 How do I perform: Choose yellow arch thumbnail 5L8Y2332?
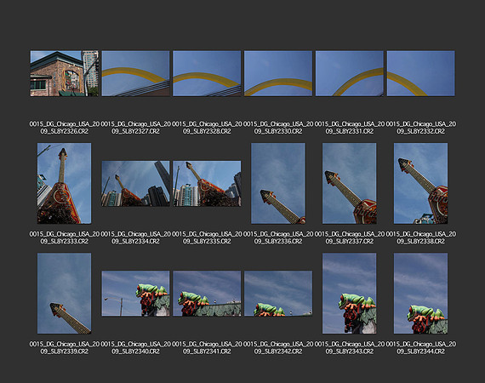[420, 74]
